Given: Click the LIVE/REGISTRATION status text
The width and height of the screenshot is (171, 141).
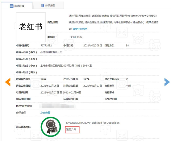Looking at the screenshot, I should (x=93, y=123).
